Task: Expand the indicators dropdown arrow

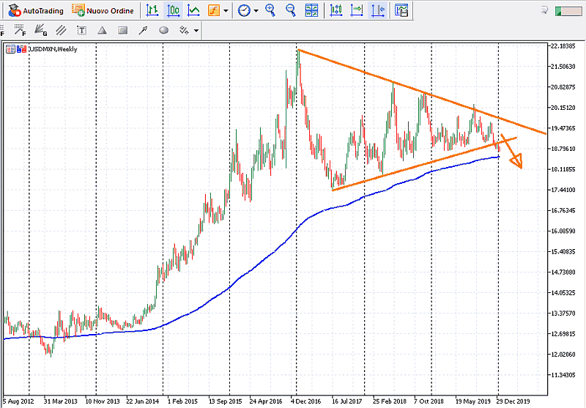Action: 226,10
